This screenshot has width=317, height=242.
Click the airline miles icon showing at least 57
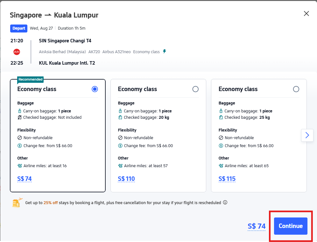[x=120, y=166]
